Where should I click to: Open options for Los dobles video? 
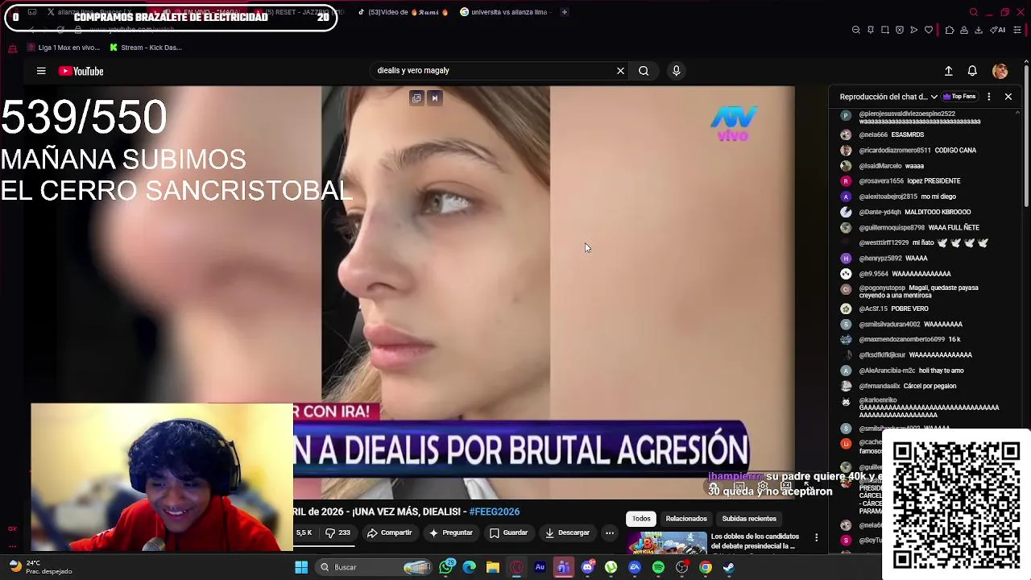[x=816, y=537]
